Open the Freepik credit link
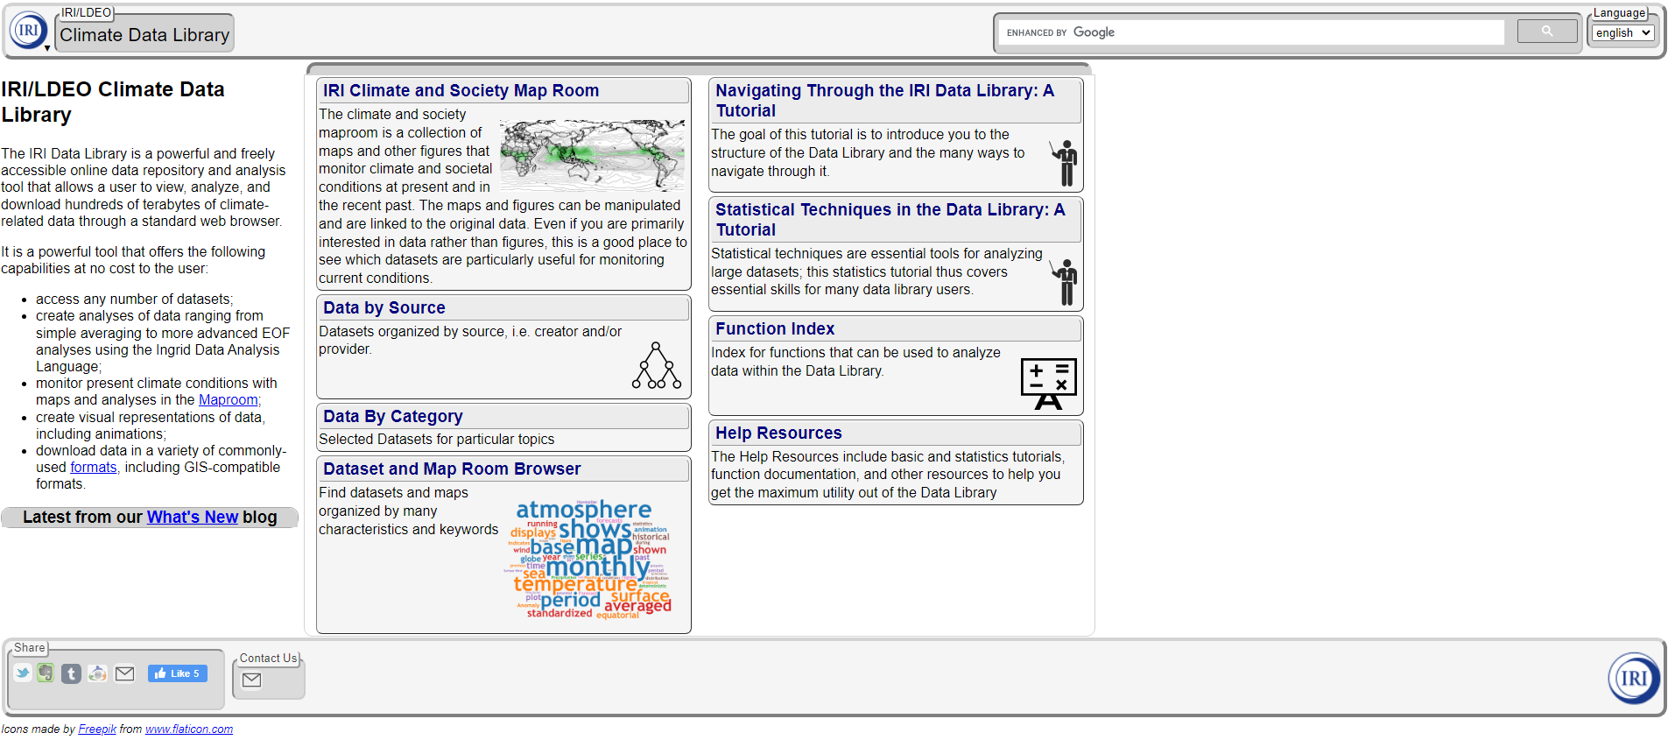The height and width of the screenshot is (747, 1675). click(97, 729)
